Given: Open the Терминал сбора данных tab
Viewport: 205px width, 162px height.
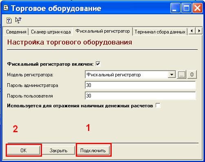Looking at the screenshot, I should point(160,32).
